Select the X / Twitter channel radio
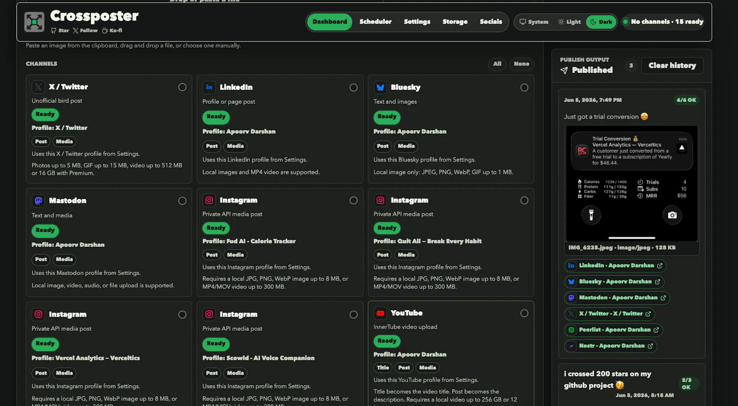Image resolution: width=738 pixels, height=406 pixels. pyautogui.click(x=182, y=87)
